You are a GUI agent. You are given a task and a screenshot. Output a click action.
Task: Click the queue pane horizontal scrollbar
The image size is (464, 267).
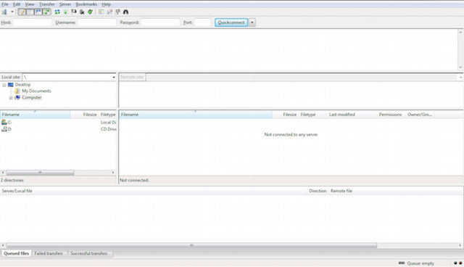(x=191, y=245)
